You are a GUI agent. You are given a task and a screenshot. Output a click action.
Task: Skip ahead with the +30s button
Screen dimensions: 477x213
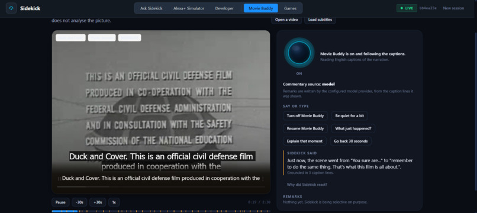(x=98, y=202)
